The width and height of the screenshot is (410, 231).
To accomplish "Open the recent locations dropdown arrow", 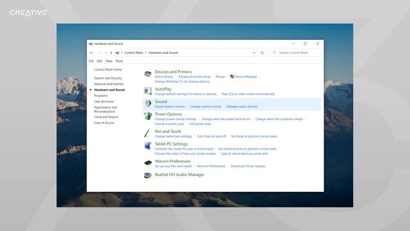I will tap(106, 53).
